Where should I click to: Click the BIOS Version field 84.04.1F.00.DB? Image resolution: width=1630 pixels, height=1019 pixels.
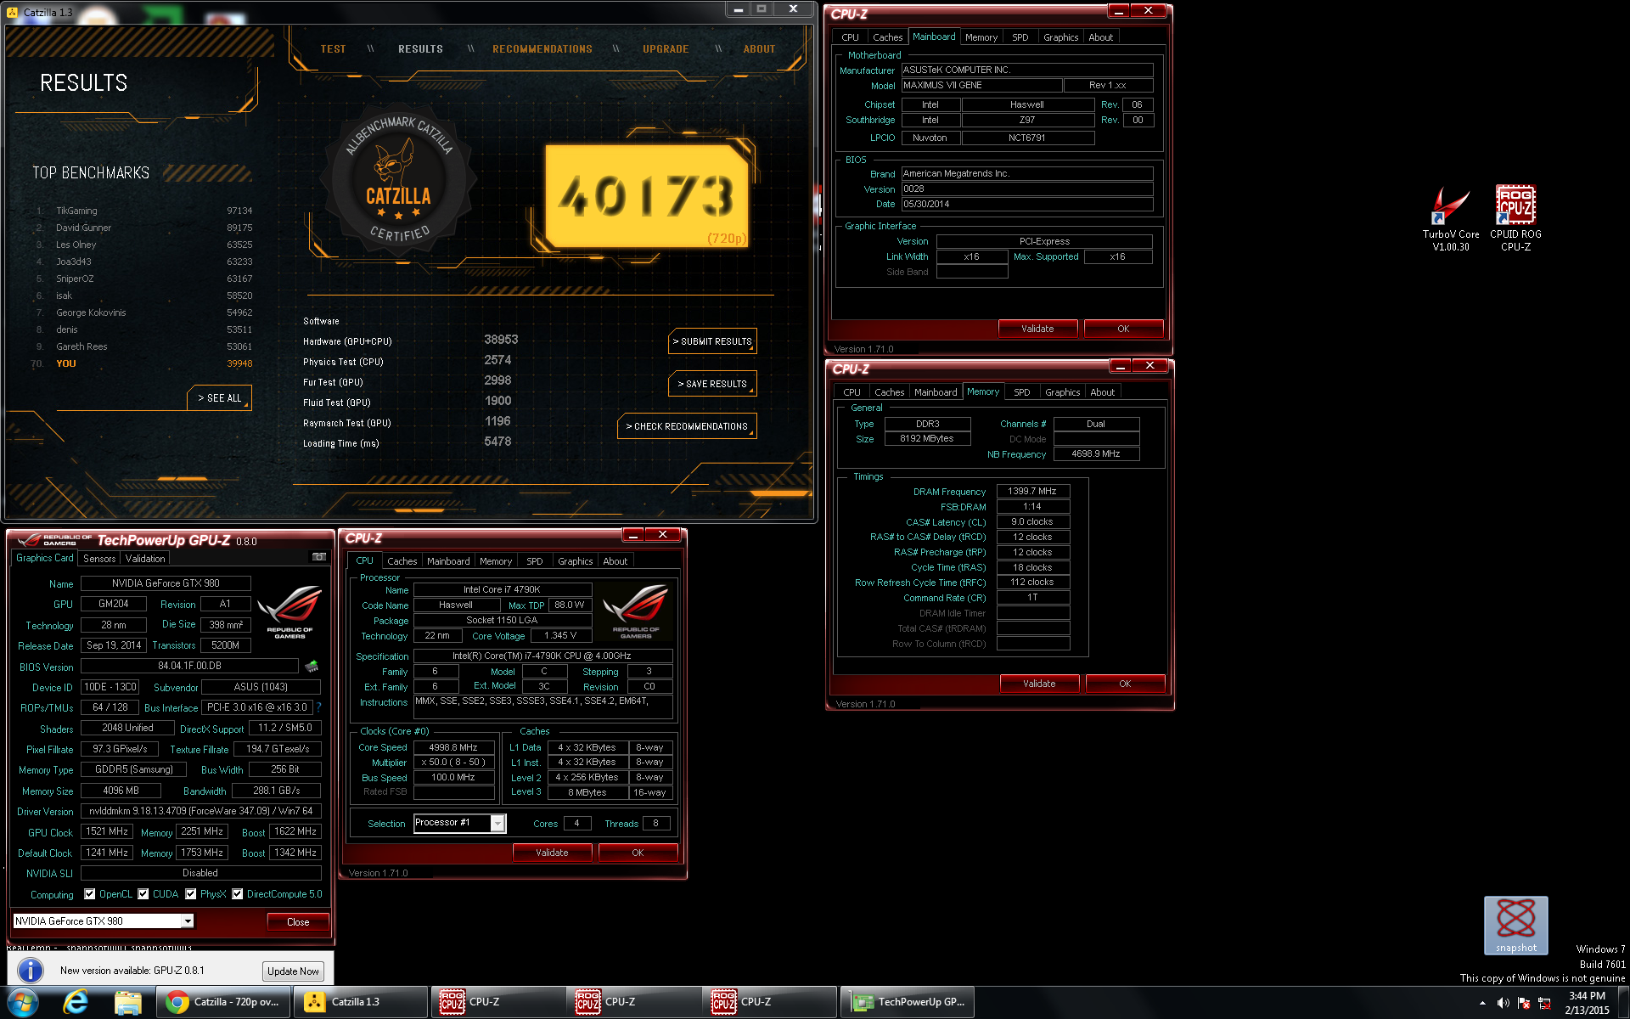pos(189,667)
